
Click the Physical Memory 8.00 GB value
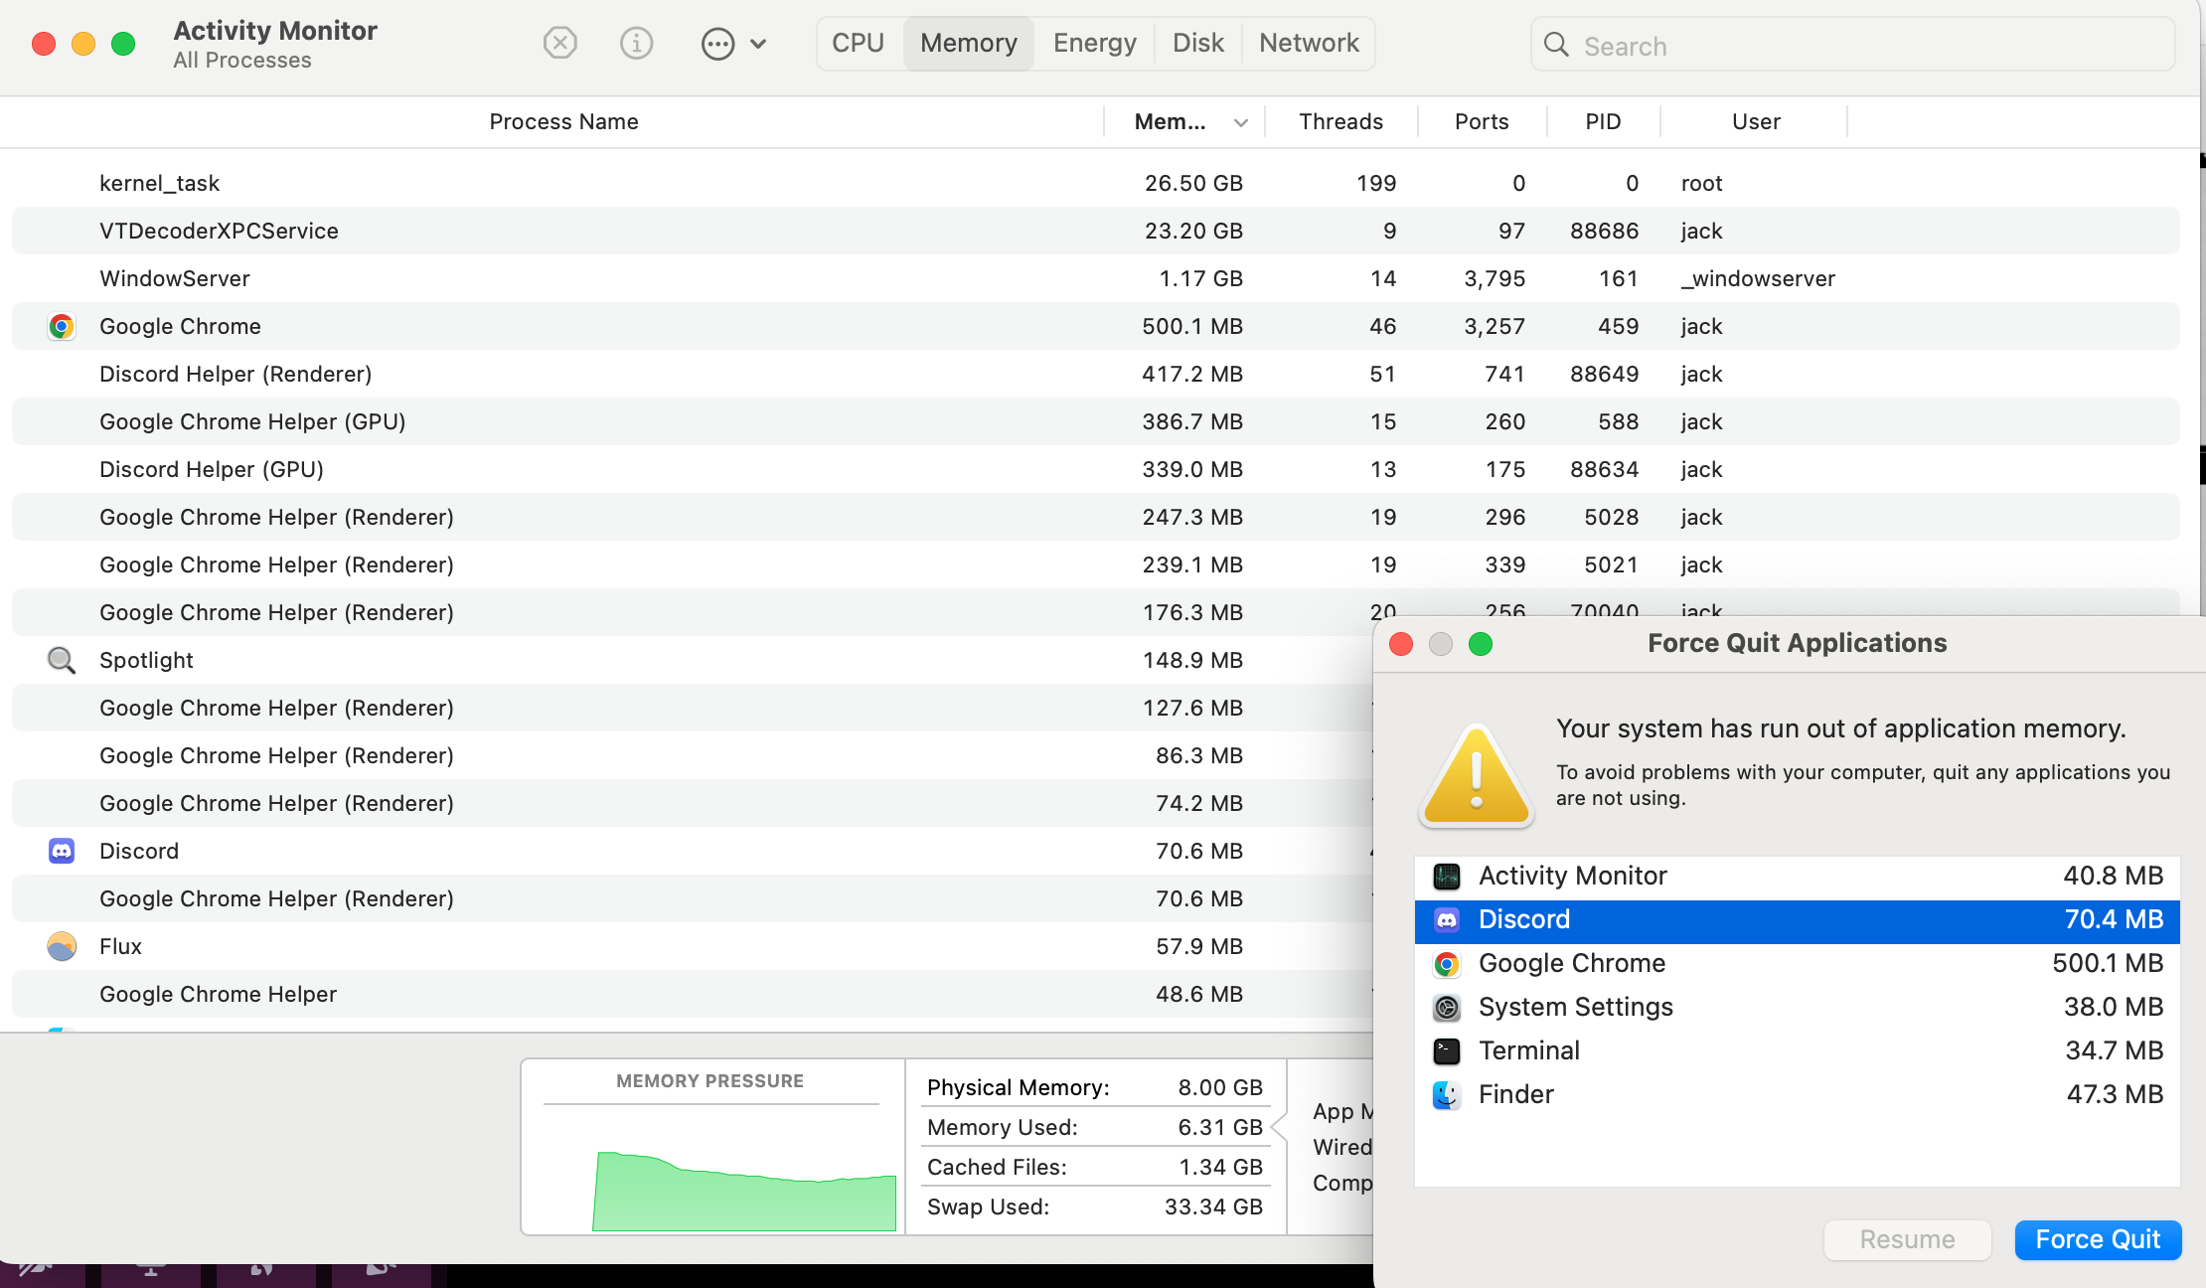pos(1220,1087)
